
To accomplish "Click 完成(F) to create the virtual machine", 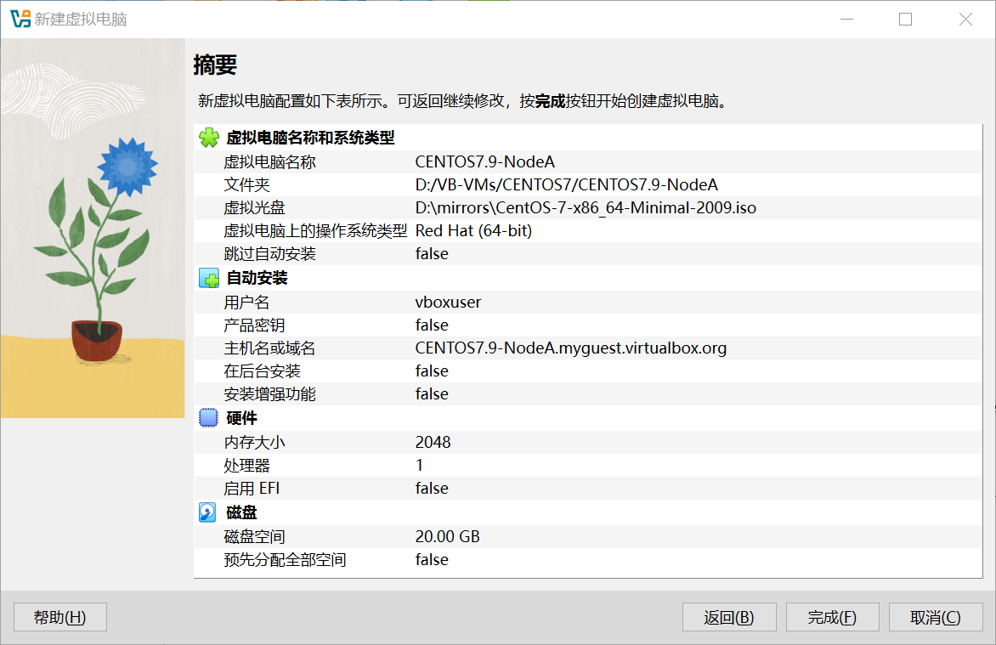I will (832, 617).
